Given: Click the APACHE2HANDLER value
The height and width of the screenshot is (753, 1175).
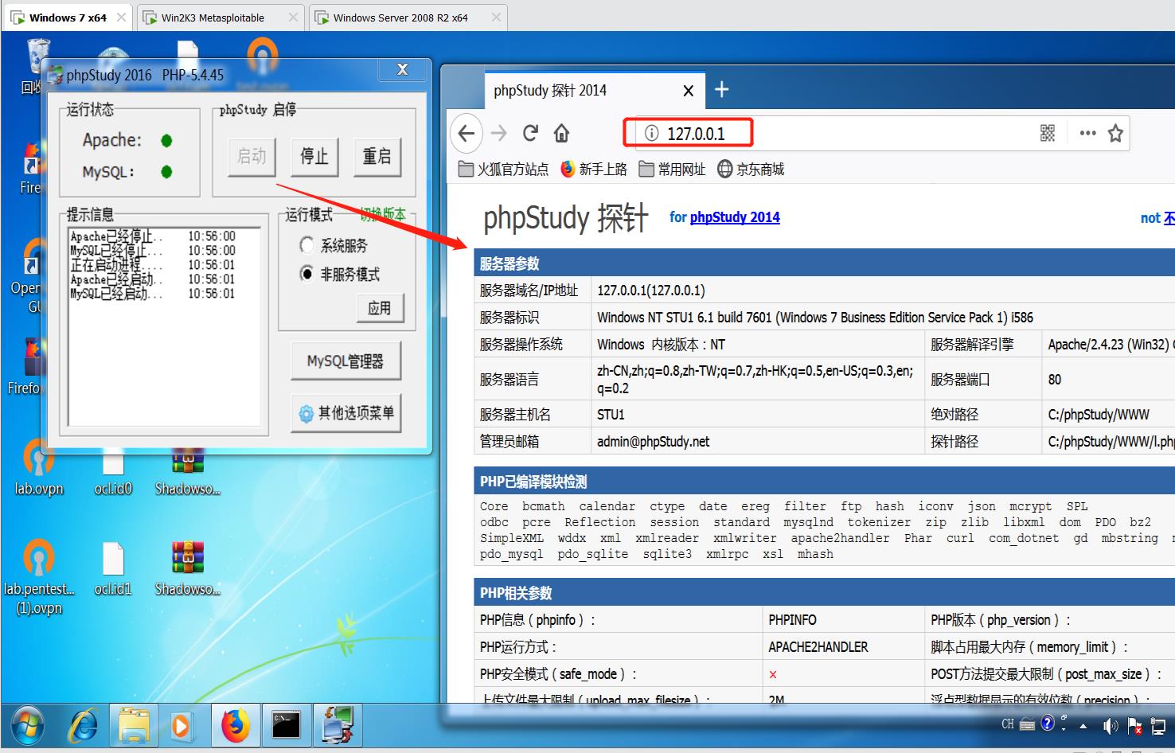Looking at the screenshot, I should (x=818, y=647).
